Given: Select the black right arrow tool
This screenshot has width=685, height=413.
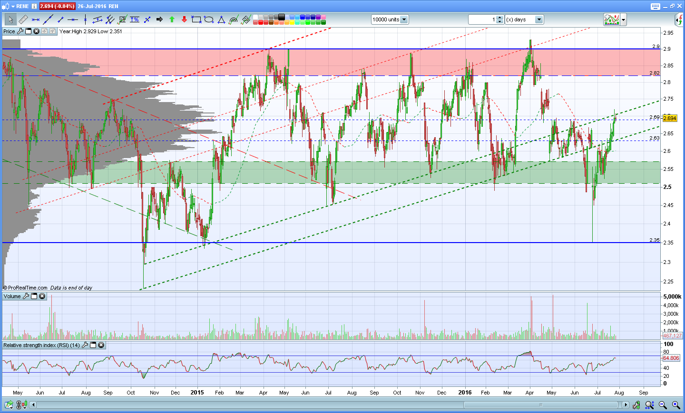Looking at the screenshot, I should pyautogui.click(x=159, y=19).
